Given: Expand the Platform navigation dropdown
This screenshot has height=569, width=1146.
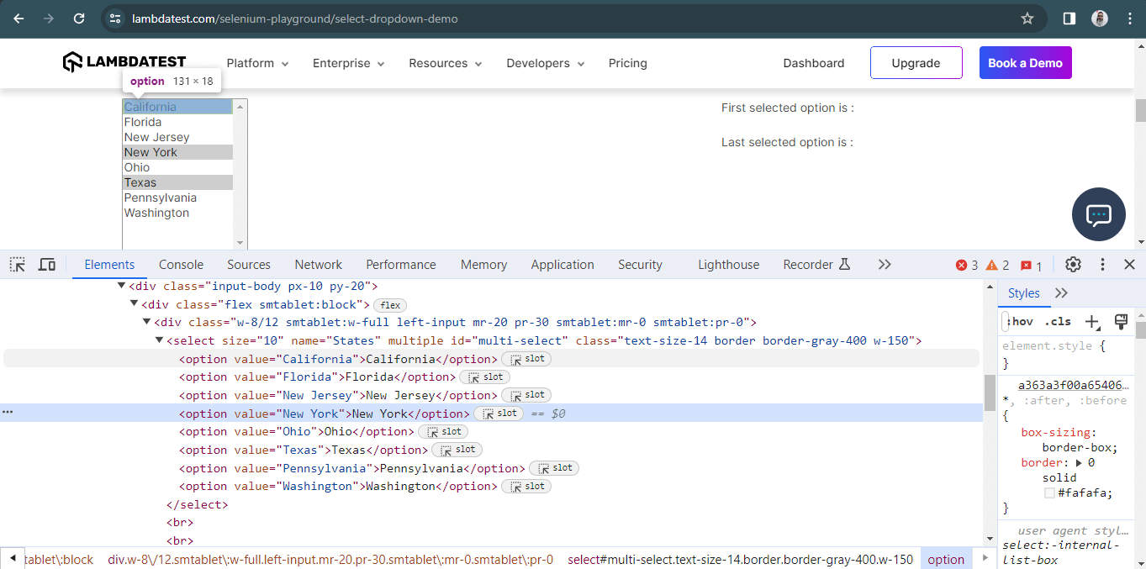Looking at the screenshot, I should 257,63.
